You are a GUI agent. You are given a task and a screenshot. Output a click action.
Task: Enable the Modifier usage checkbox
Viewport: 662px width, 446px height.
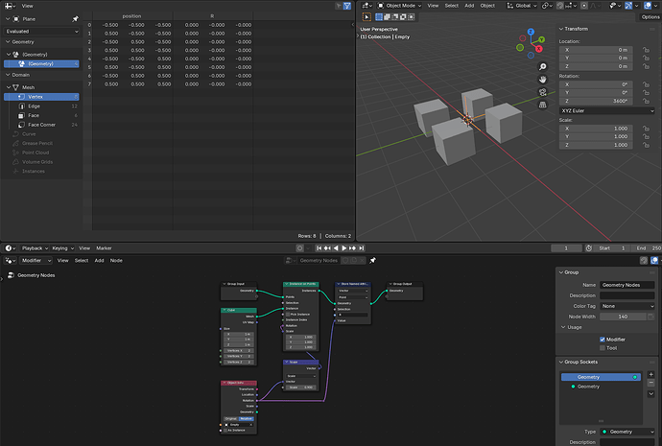(603, 340)
